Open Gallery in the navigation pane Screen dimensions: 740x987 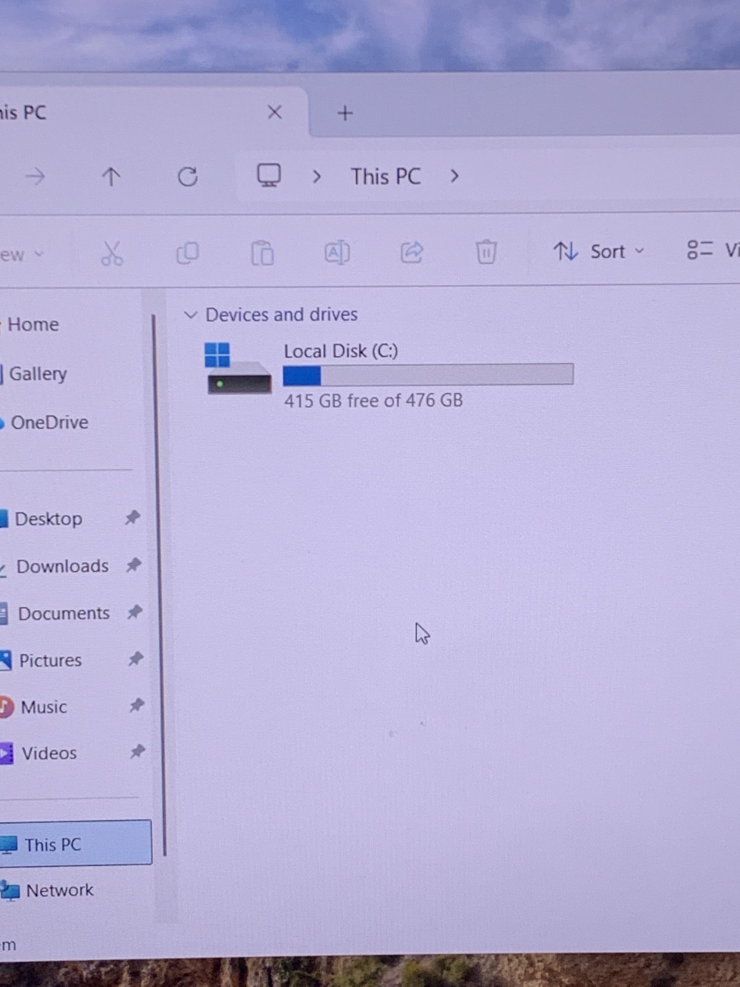pos(38,374)
